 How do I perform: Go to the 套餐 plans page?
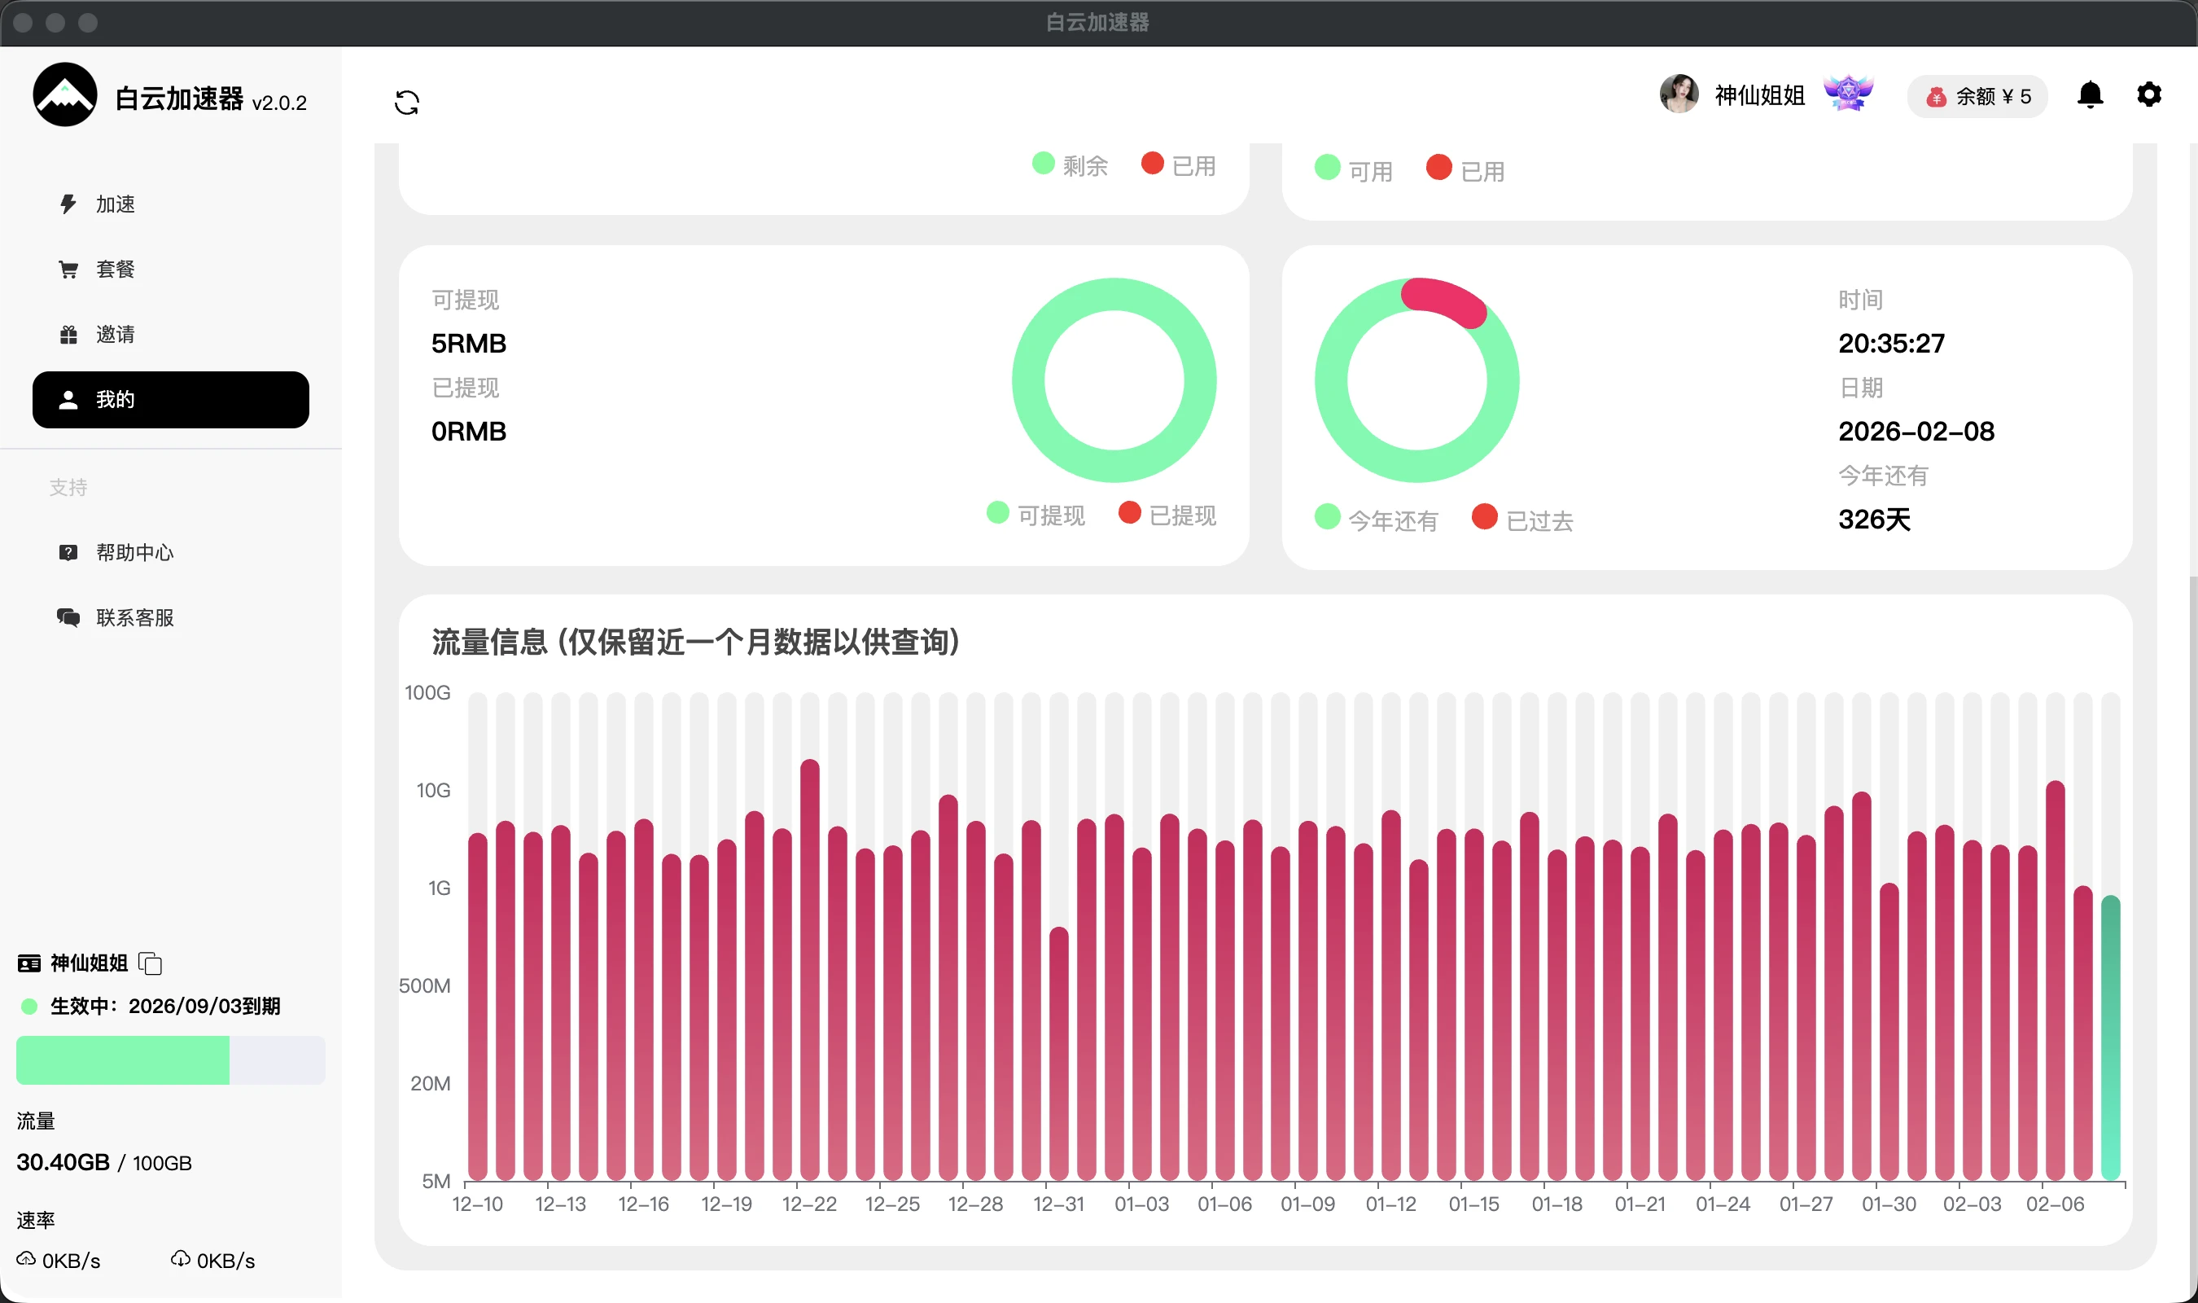[x=115, y=270]
